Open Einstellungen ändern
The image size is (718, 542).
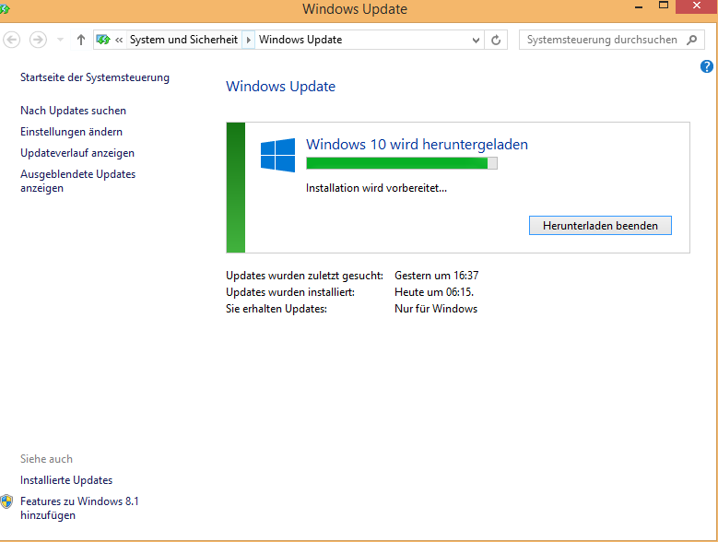pos(72,132)
